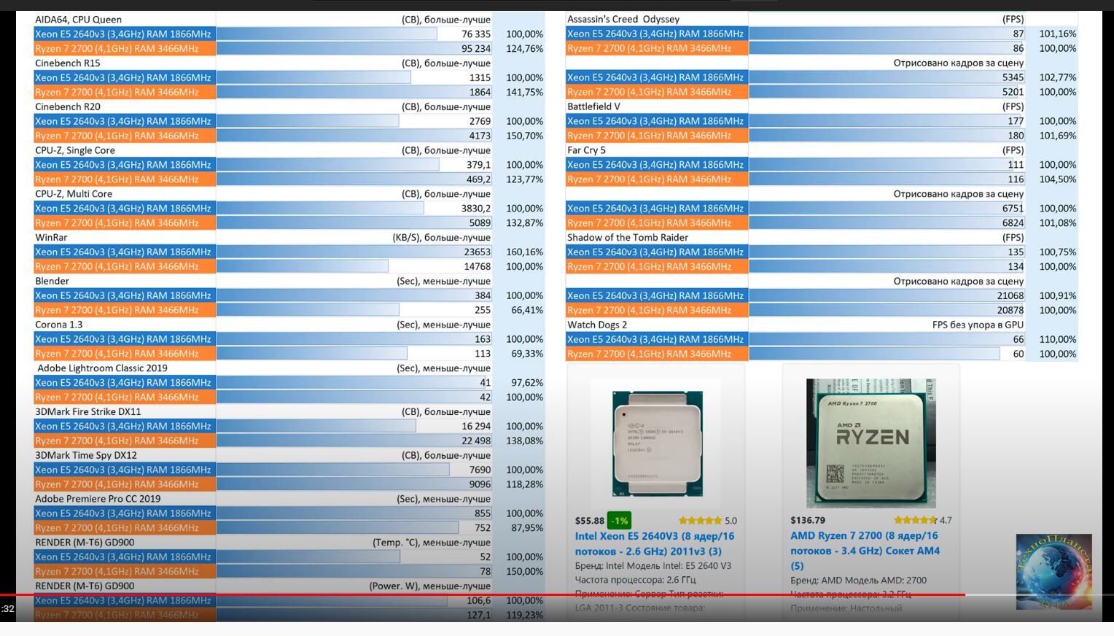Viewport: 1114px width, 636px height.
Task: Click the Corona 1.3 heading
Action: click(59, 325)
